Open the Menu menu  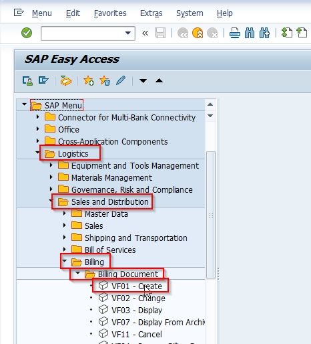(x=42, y=13)
